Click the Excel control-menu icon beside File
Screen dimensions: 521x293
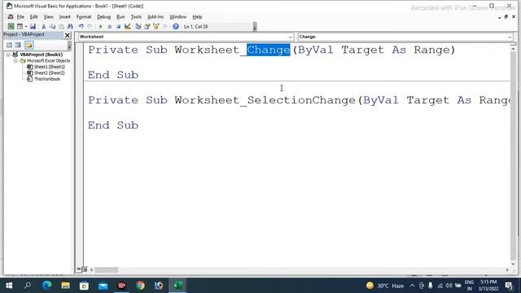(11, 16)
